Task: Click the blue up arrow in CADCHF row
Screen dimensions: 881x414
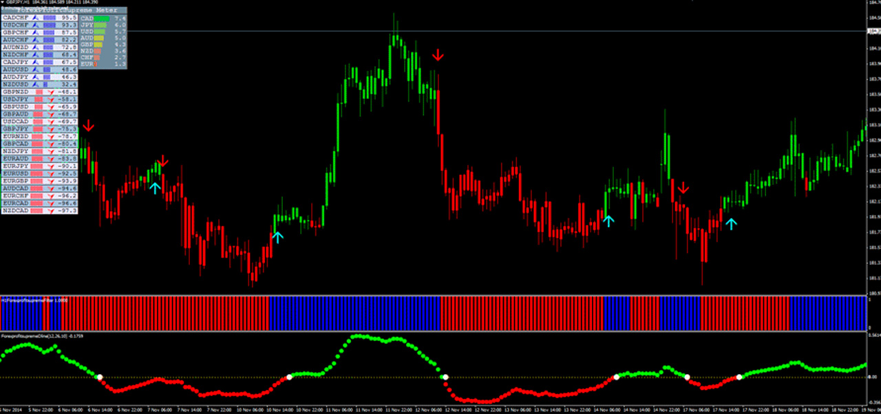Action: (37, 18)
